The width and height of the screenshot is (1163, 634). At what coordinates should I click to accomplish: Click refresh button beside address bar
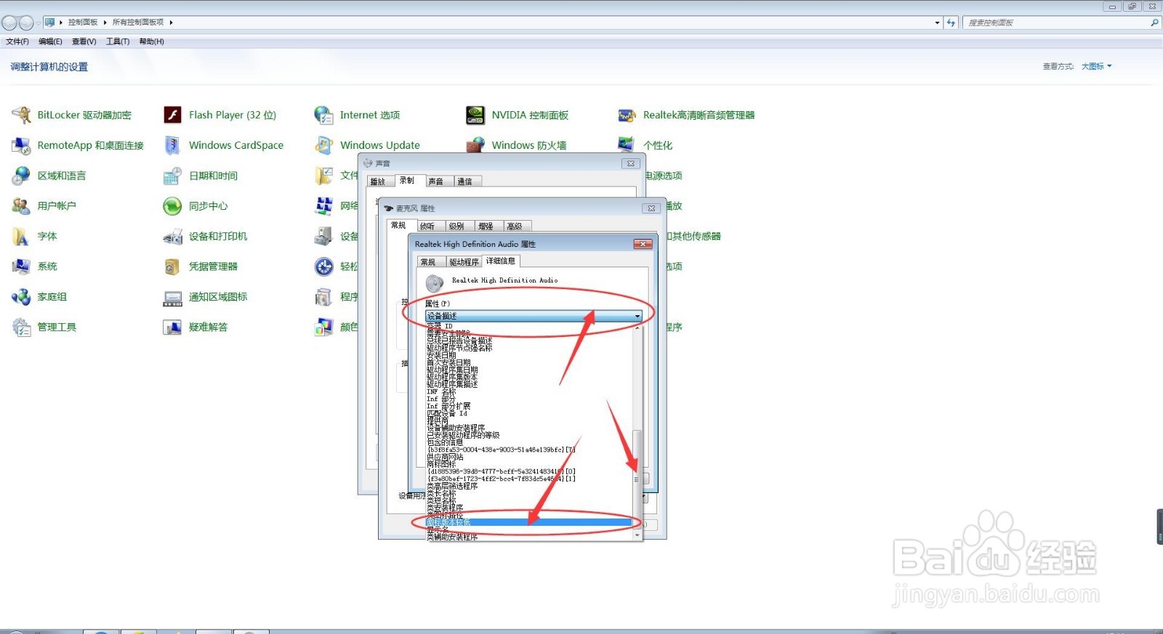[x=951, y=23]
